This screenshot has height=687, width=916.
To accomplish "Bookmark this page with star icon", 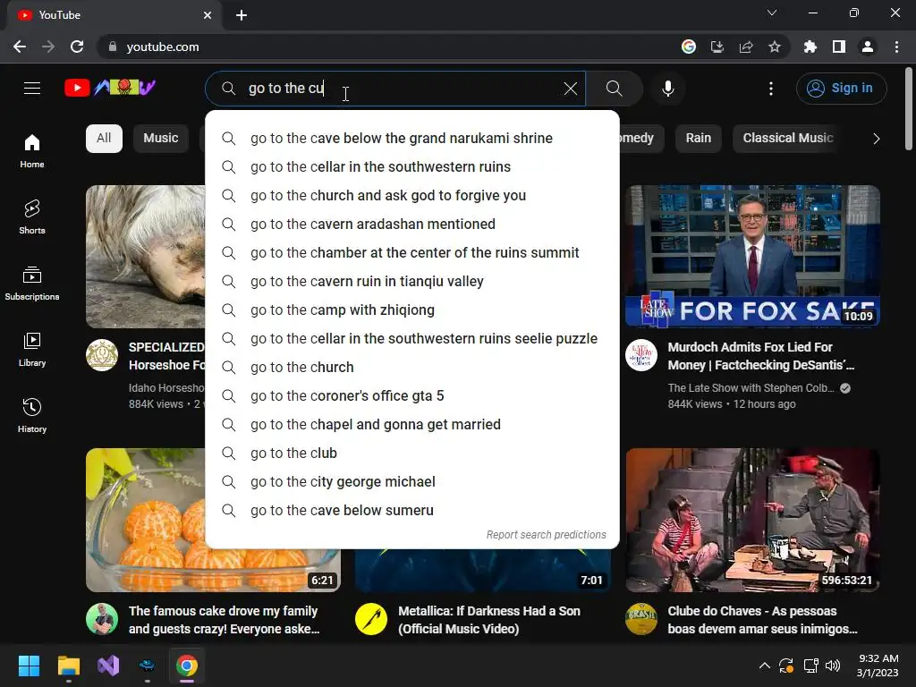I will [774, 47].
